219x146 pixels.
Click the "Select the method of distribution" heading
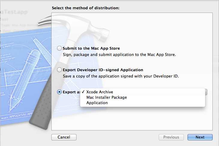(85, 8)
